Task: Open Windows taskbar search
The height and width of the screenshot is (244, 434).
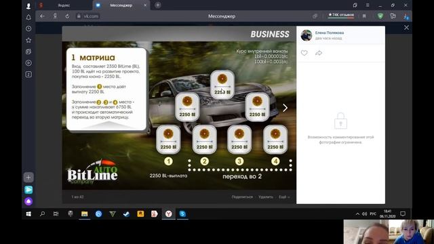Action: [x=42, y=214]
